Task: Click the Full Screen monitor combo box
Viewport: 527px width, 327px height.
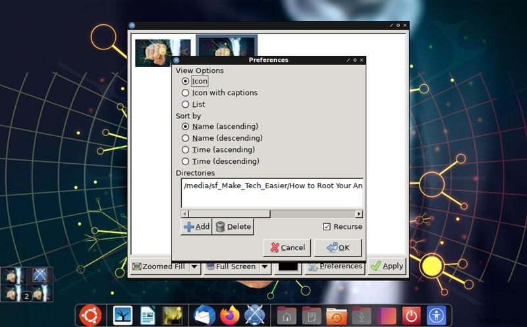Action: pyautogui.click(x=238, y=267)
